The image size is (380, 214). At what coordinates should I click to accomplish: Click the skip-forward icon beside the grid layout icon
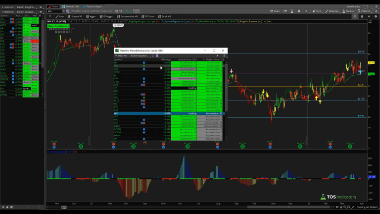369,16
